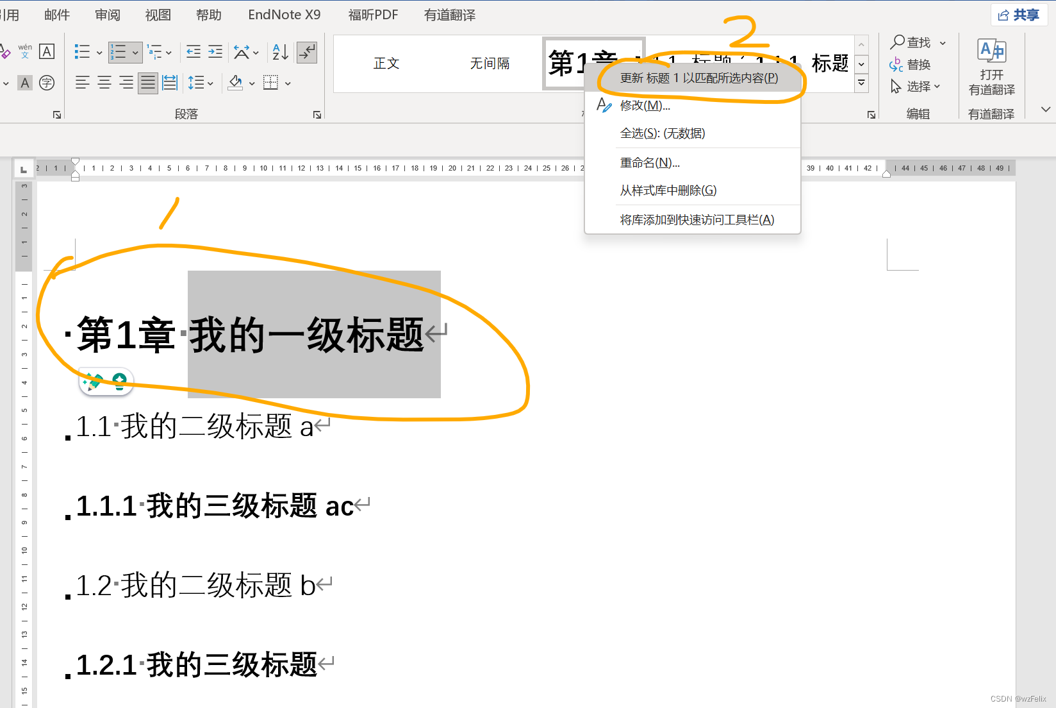This screenshot has height=708, width=1056.
Task: Apply distributed alignment
Action: [170, 83]
